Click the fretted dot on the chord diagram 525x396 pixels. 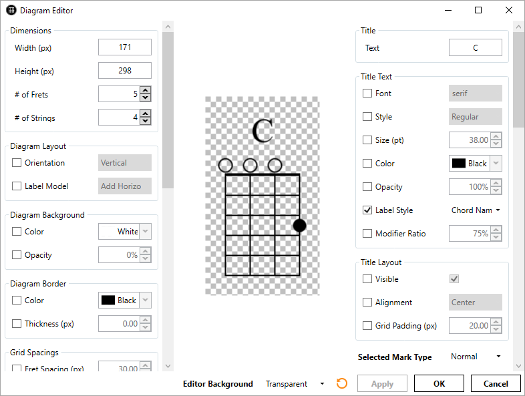[299, 226]
